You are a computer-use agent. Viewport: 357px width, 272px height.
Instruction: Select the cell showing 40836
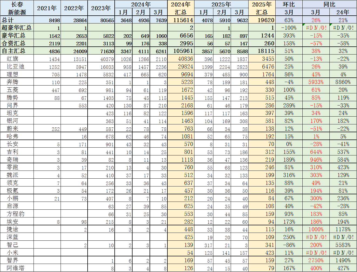[x=181, y=59]
